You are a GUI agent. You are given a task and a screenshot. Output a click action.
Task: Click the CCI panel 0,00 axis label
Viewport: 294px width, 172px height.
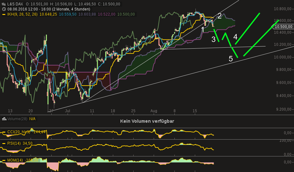pyautogui.click(x=288, y=133)
